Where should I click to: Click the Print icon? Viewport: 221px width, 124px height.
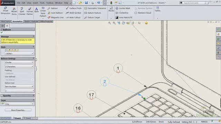[93, 3]
